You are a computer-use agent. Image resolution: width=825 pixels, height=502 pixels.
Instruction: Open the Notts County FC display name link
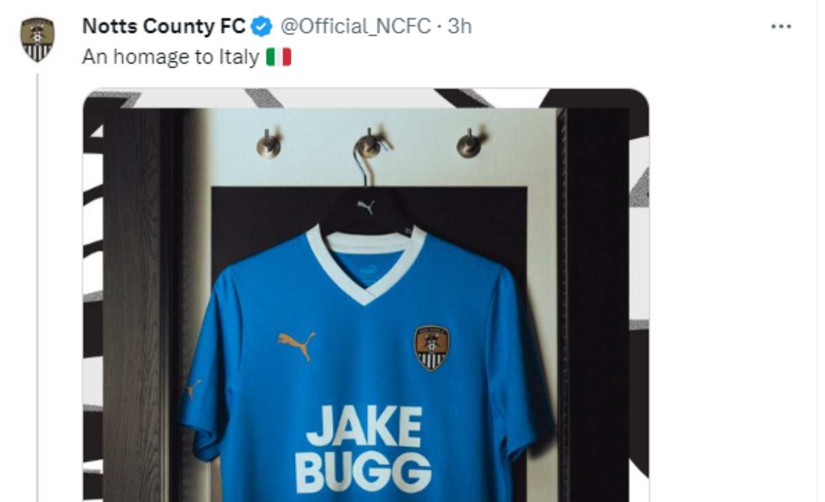pyautogui.click(x=164, y=27)
